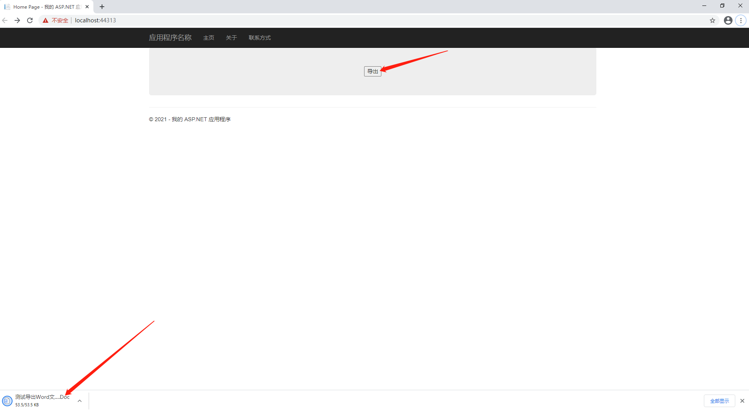
Task: Click the 全部显示 show all downloads button
Action: (x=720, y=401)
